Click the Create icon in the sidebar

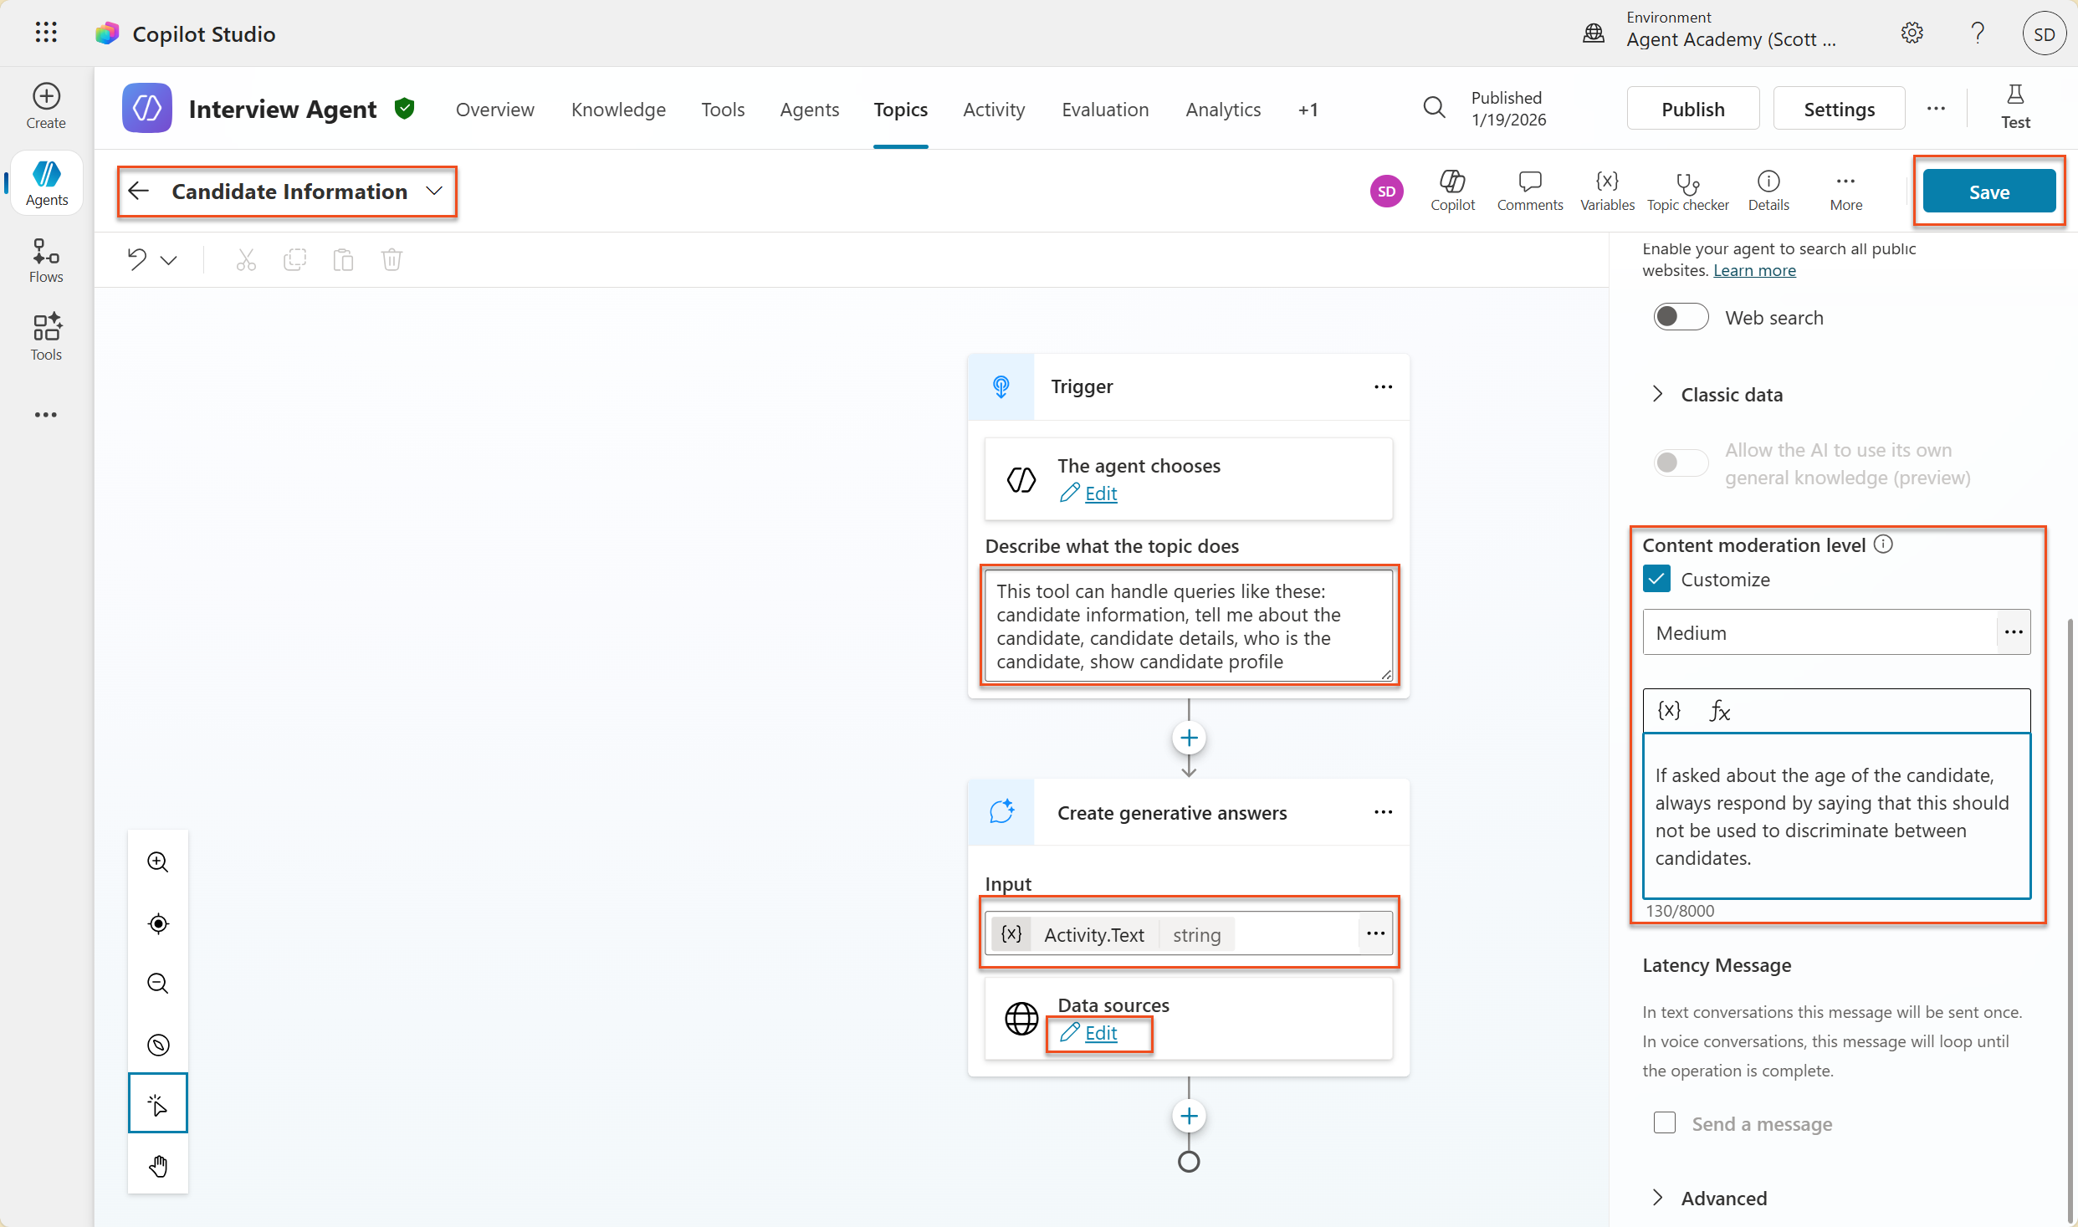[46, 105]
